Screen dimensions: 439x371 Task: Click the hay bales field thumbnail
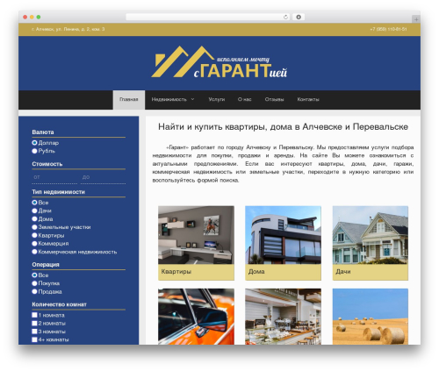click(x=371, y=317)
